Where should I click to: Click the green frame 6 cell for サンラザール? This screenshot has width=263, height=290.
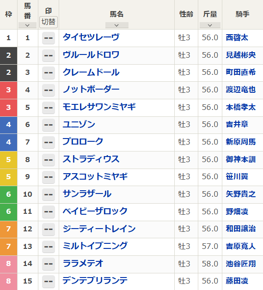tap(8, 194)
